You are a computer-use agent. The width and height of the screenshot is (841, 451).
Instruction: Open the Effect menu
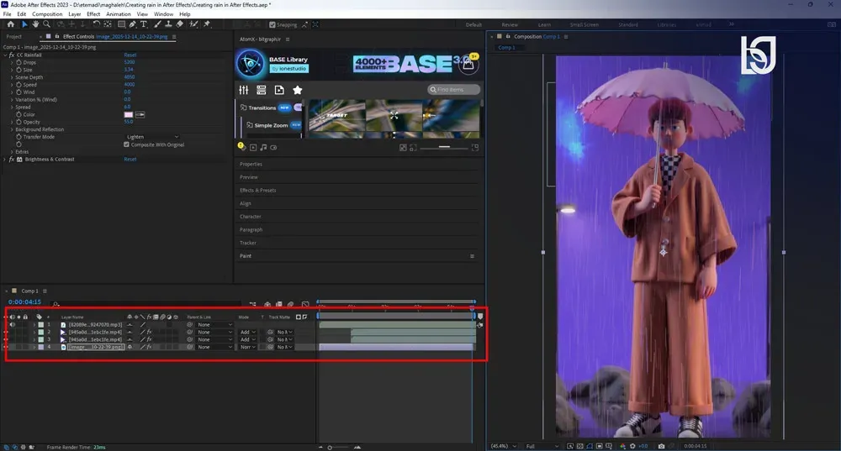pyautogui.click(x=93, y=14)
